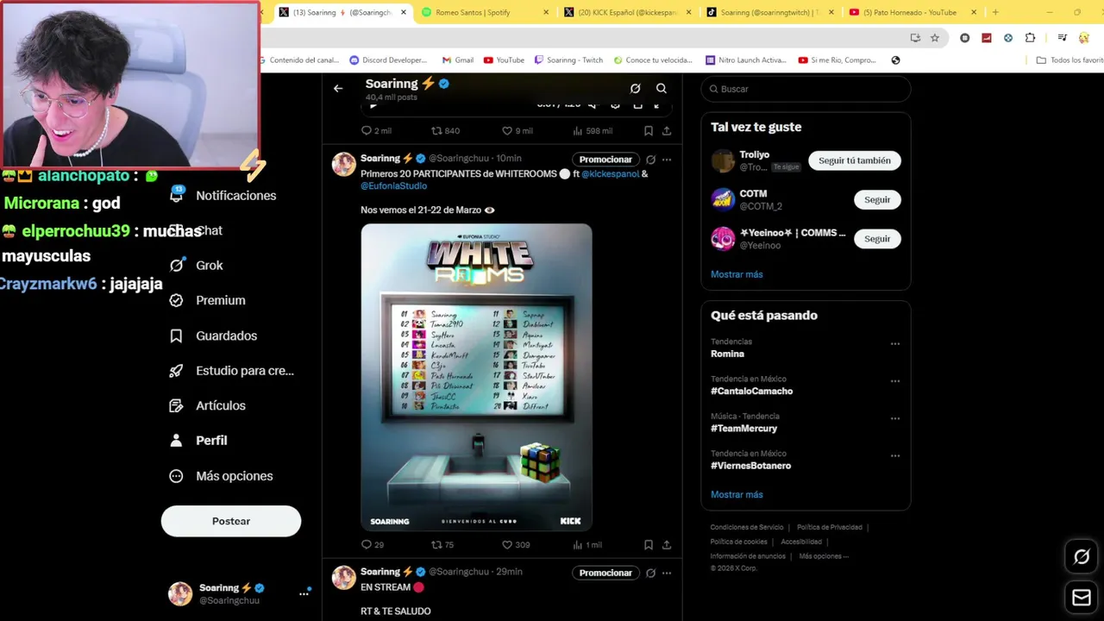This screenshot has height=621, width=1104.
Task: Open more options dots on EN STREAM post
Action: point(667,573)
